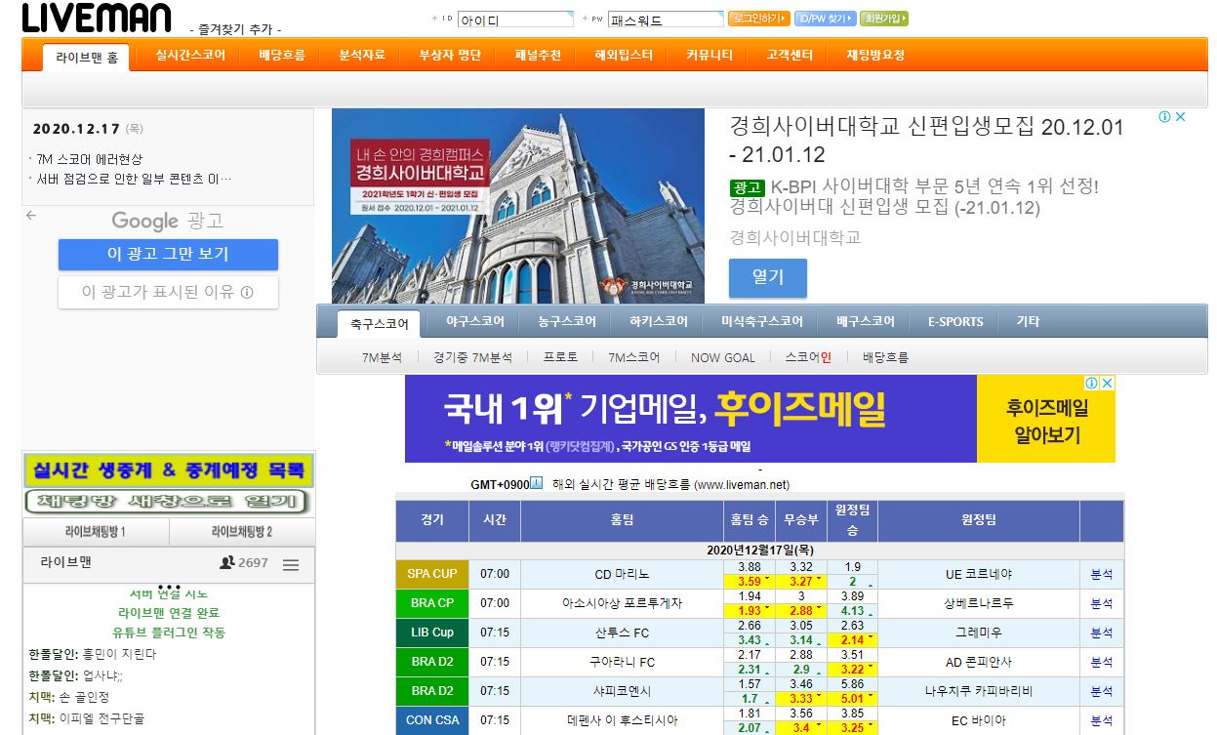Viewport: 1217px width, 735px height.
Task: Switch to the 배구스코어 tab
Action: pos(866,321)
